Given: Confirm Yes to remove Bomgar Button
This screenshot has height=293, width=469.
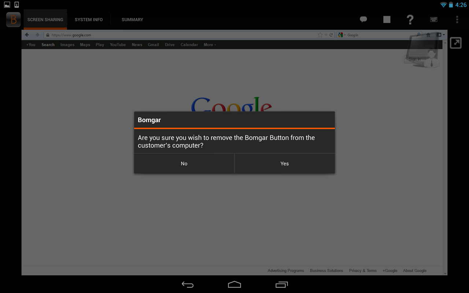Looking at the screenshot, I should coord(285,163).
